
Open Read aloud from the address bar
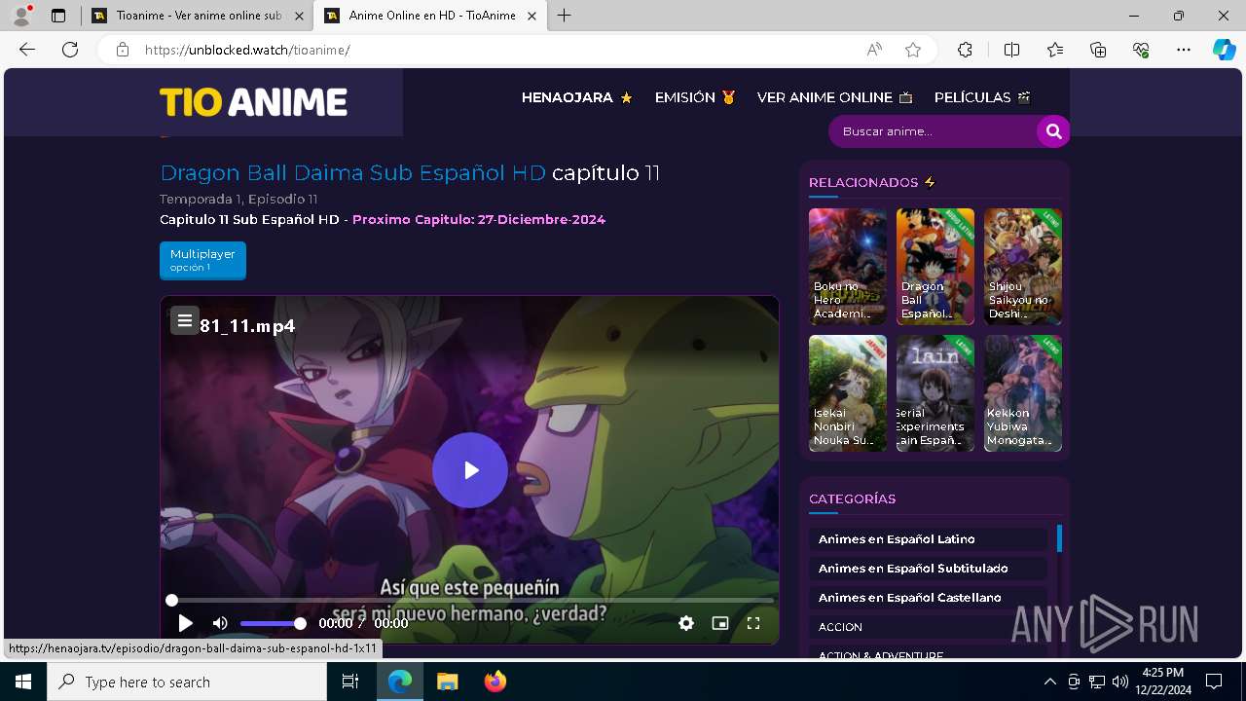tap(874, 50)
